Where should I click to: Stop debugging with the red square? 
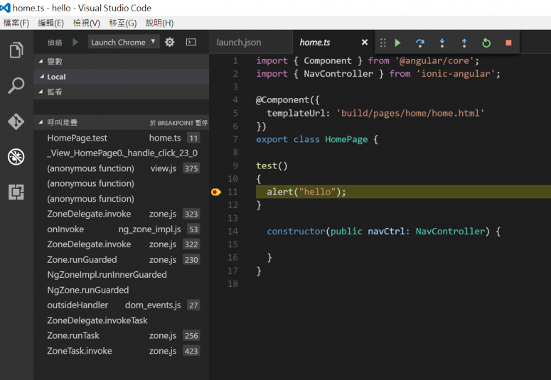[x=508, y=43]
